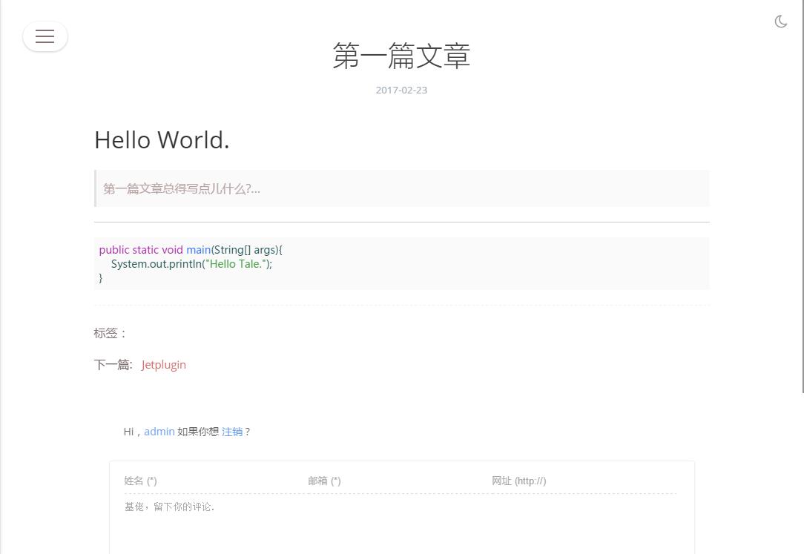Image resolution: width=804 pixels, height=554 pixels.
Task: Open the next article Jetplugin
Action: [164, 364]
